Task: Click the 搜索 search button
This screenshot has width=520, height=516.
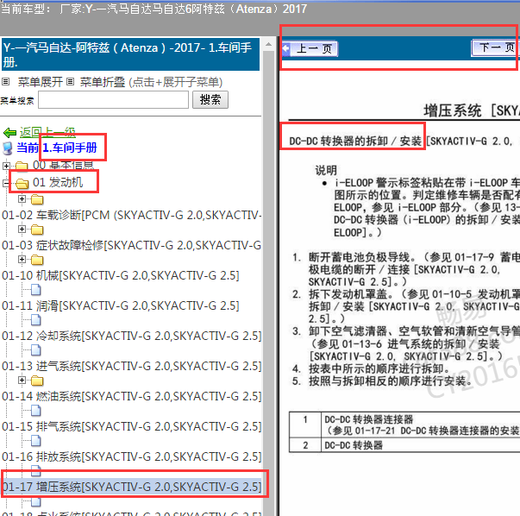Action: coord(210,99)
